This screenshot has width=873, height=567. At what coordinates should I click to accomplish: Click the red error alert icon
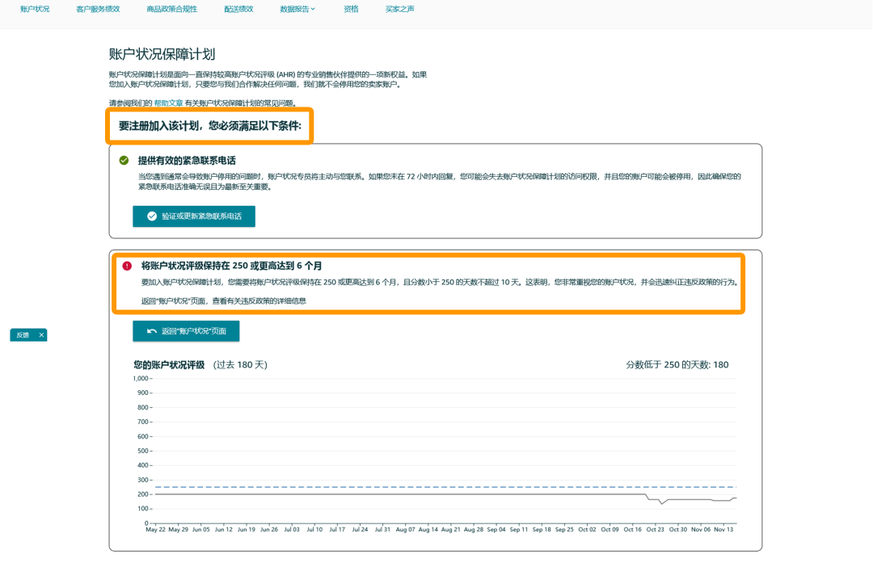tap(127, 266)
